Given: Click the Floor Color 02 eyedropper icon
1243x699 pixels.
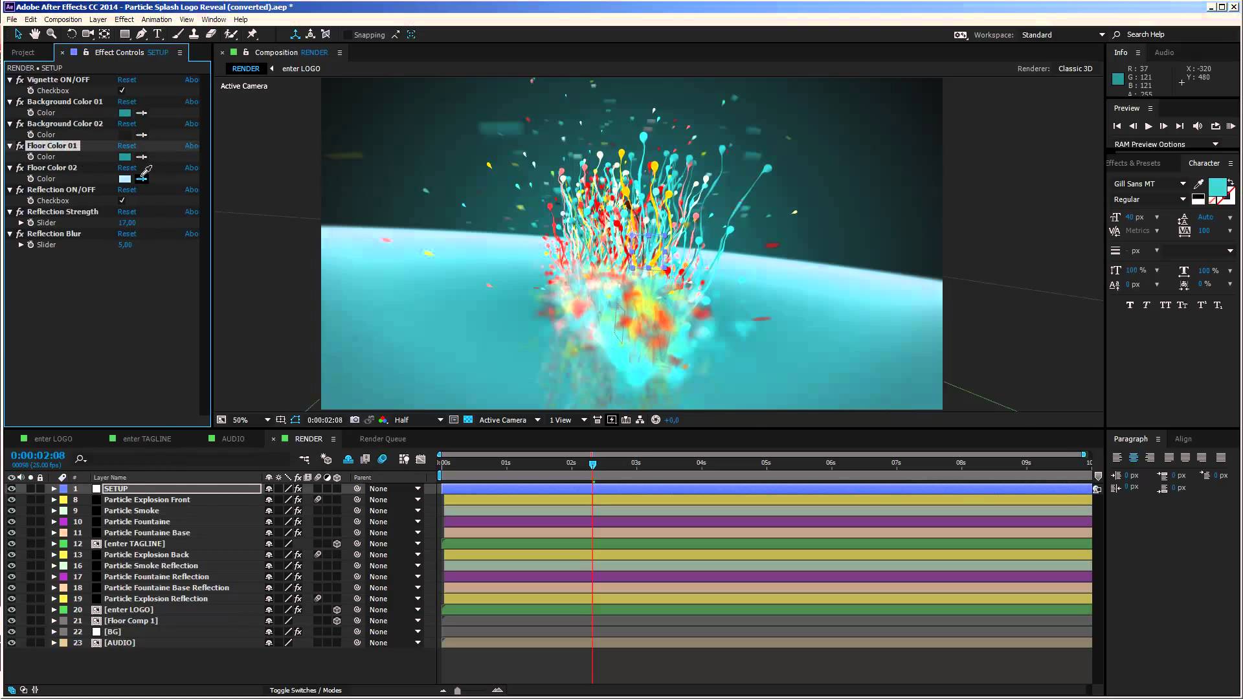Looking at the screenshot, I should point(142,179).
